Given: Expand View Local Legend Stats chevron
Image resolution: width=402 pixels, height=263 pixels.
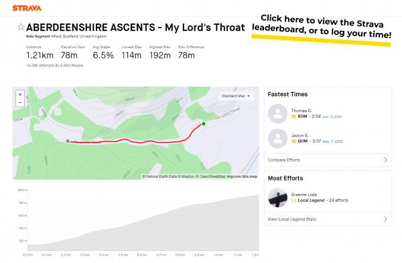Looking at the screenshot, I should click(385, 219).
